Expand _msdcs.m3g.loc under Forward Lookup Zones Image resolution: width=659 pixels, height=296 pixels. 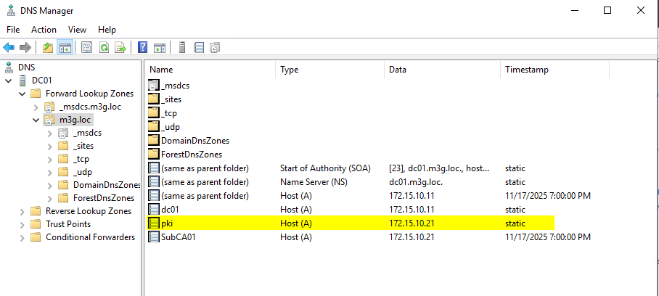(x=36, y=107)
